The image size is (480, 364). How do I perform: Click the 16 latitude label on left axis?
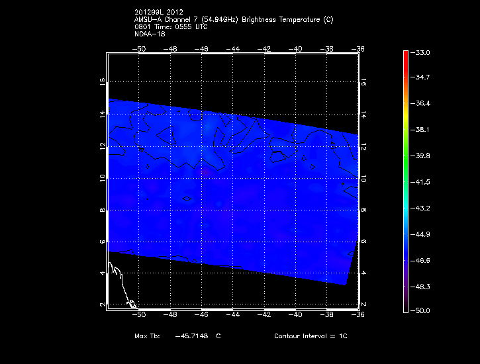(102, 81)
